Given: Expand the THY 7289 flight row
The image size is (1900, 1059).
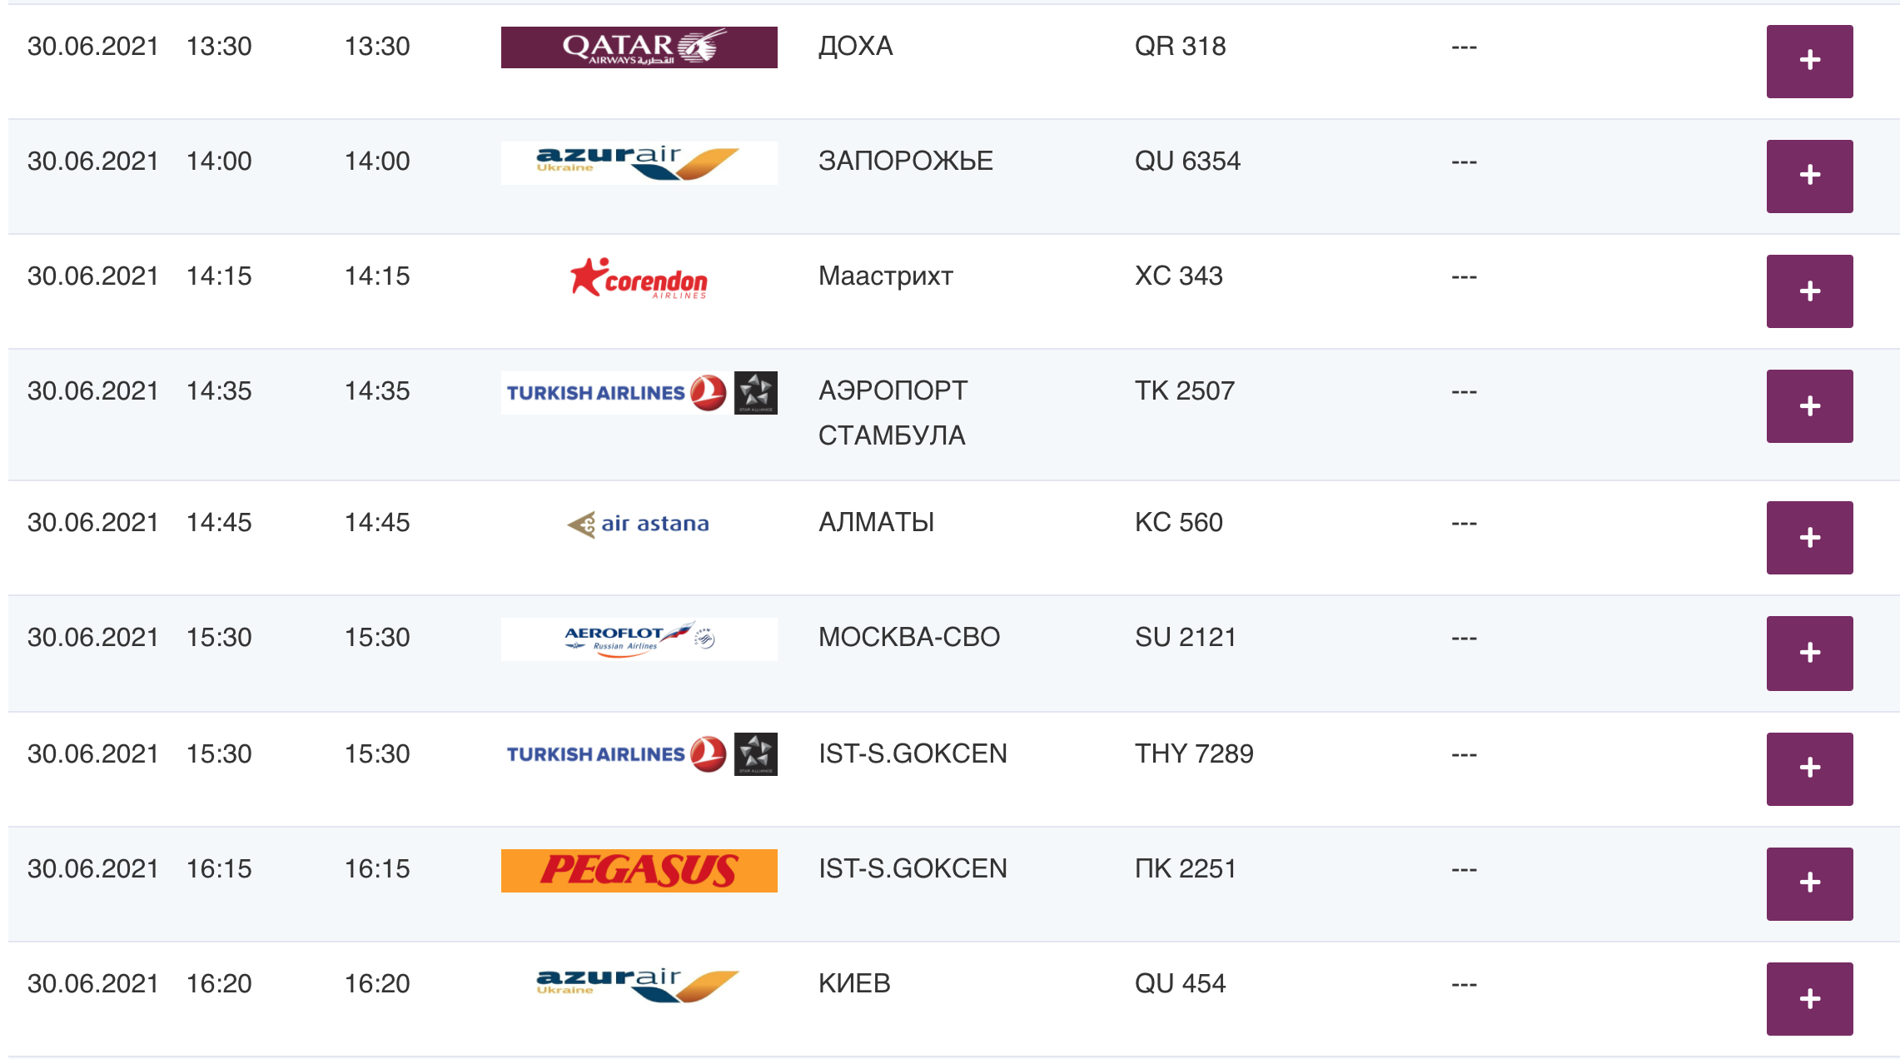Looking at the screenshot, I should click(x=1809, y=768).
